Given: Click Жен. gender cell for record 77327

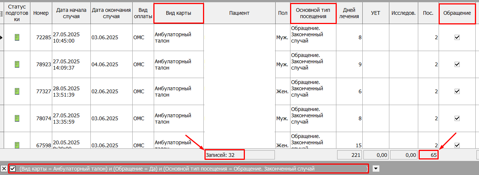Looking at the screenshot, I should pos(283,91).
